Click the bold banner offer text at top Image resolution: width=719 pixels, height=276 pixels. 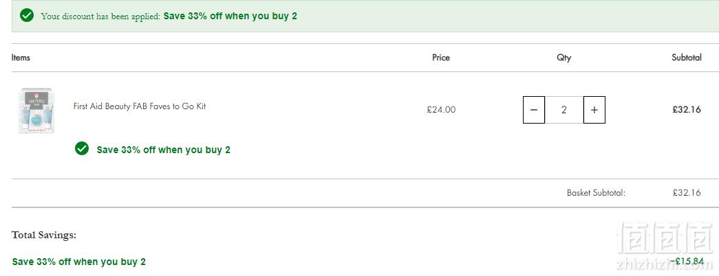click(x=230, y=16)
